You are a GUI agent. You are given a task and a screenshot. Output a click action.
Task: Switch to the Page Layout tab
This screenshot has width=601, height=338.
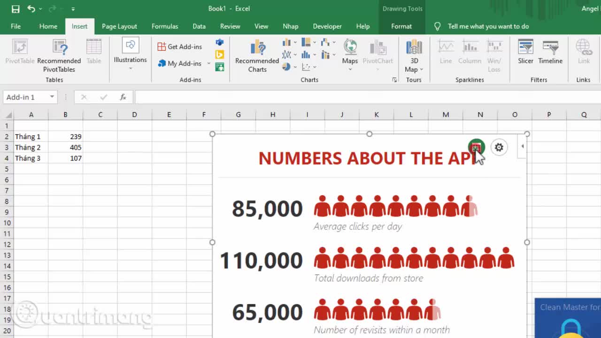point(119,26)
